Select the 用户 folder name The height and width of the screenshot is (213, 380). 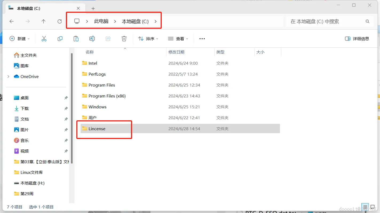[93, 118]
